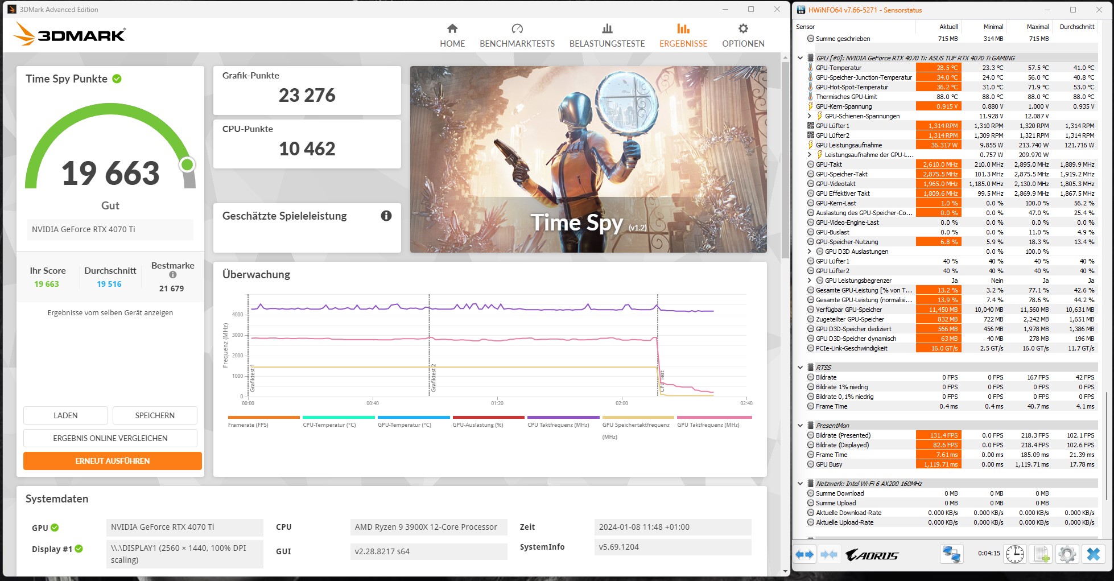Click the thermometer icon of GPU-Temperatur row
The image size is (1114, 581).
coord(811,68)
